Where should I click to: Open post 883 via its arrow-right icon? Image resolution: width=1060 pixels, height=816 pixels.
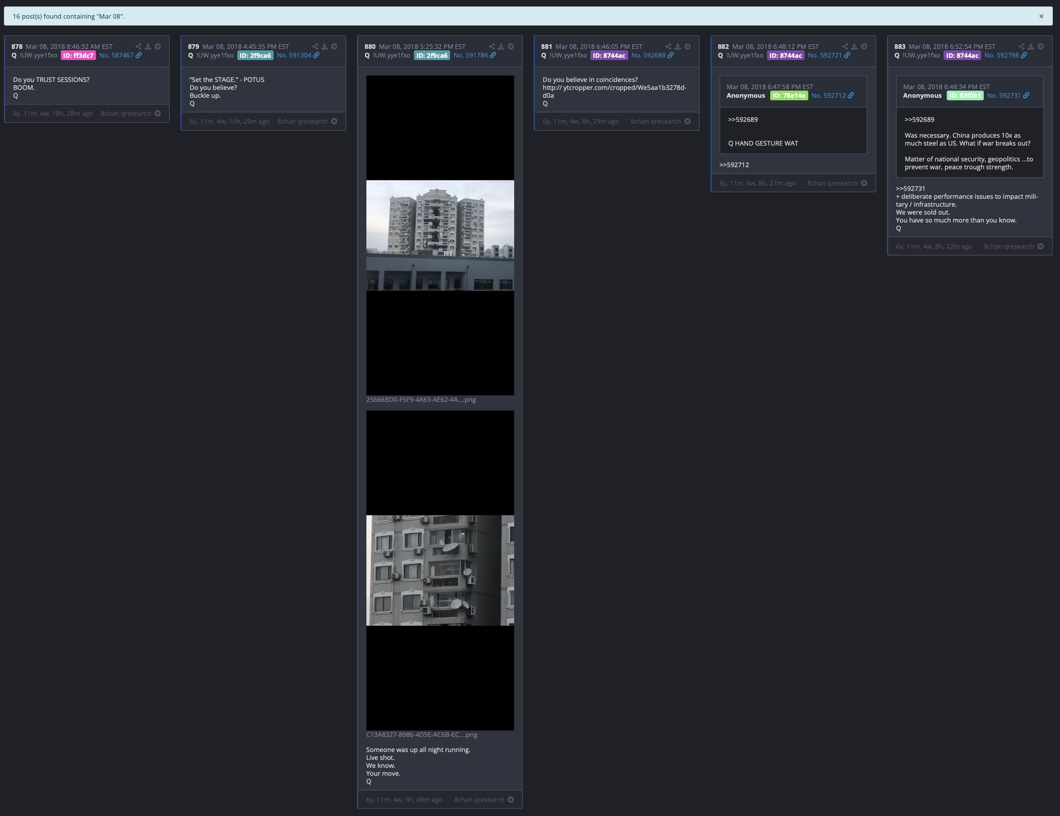[1041, 47]
